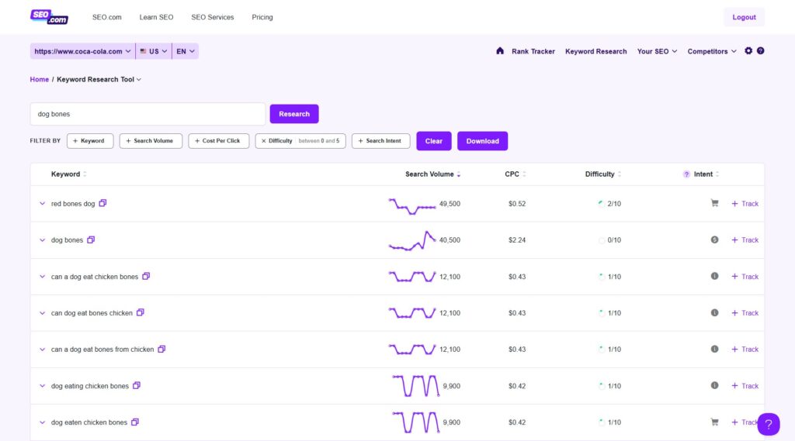Track the 'red bones dog' keyword
This screenshot has height=441, width=795.
[745, 204]
